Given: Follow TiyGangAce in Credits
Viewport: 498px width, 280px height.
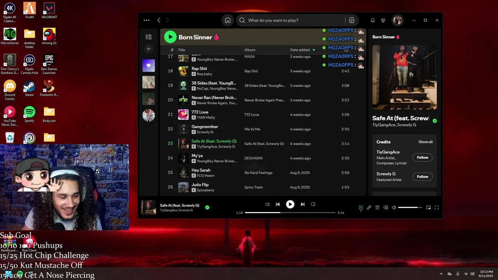Looking at the screenshot, I should coord(423,157).
